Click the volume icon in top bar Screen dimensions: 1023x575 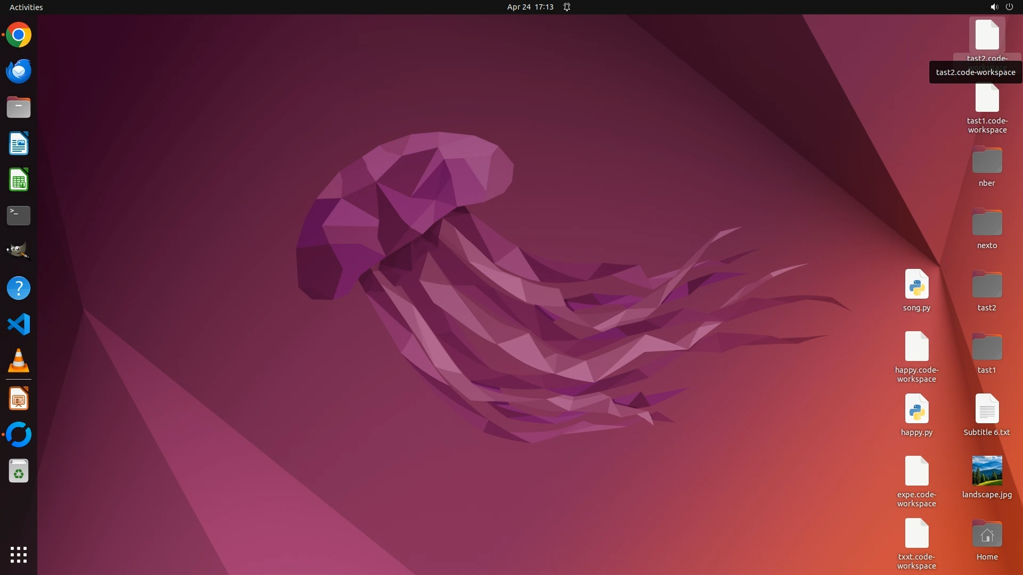coord(994,7)
